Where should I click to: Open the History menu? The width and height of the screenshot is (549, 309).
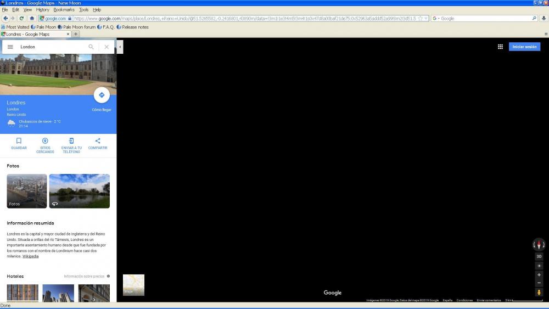tap(43, 10)
